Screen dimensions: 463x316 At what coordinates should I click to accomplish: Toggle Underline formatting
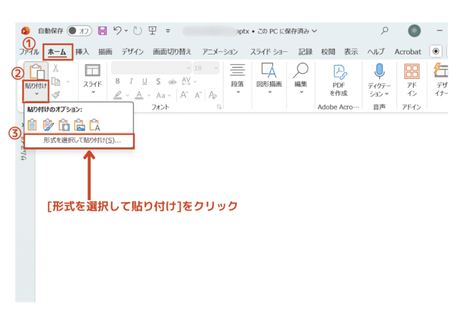coord(145,81)
